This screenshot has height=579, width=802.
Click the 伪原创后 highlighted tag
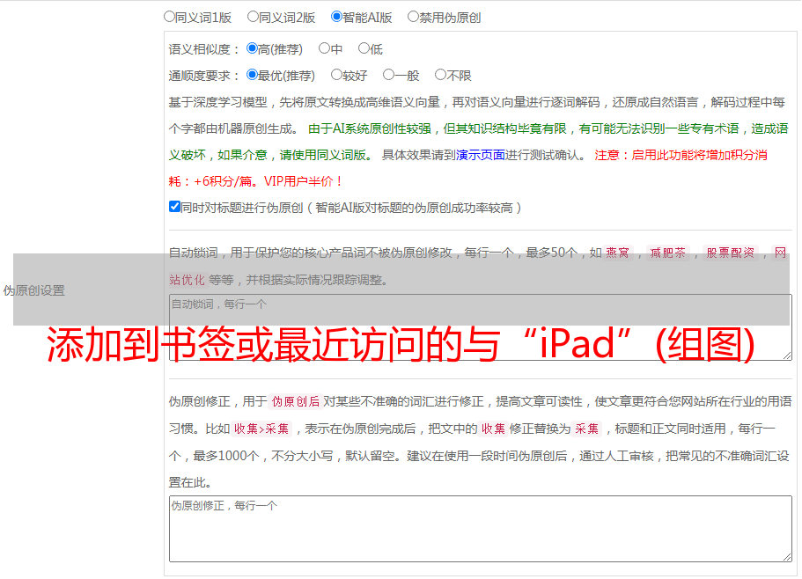click(x=296, y=401)
